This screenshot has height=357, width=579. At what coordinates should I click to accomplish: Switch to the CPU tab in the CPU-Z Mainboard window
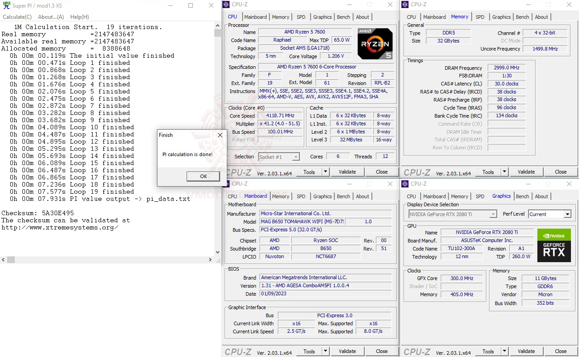233,196
